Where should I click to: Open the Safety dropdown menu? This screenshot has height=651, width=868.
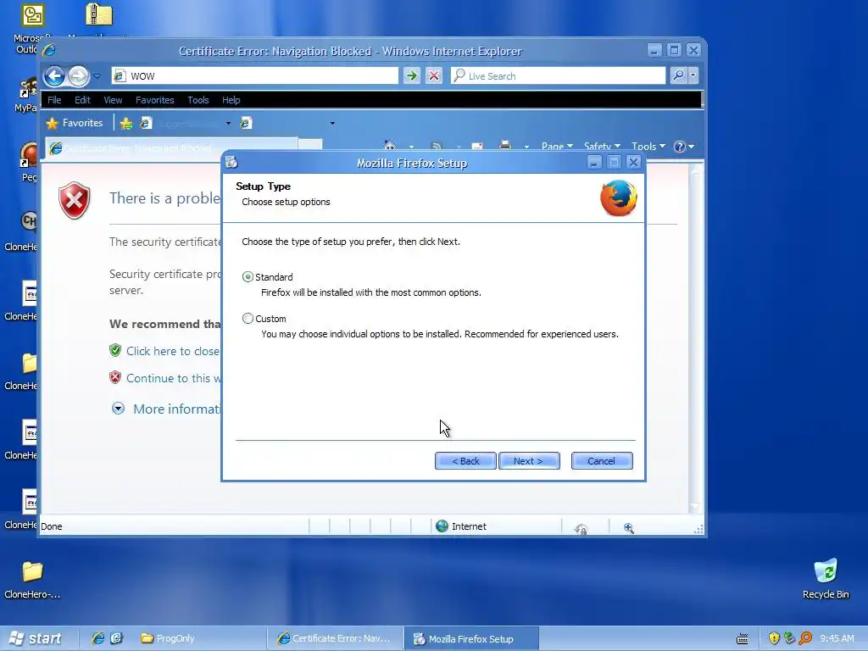tap(603, 146)
